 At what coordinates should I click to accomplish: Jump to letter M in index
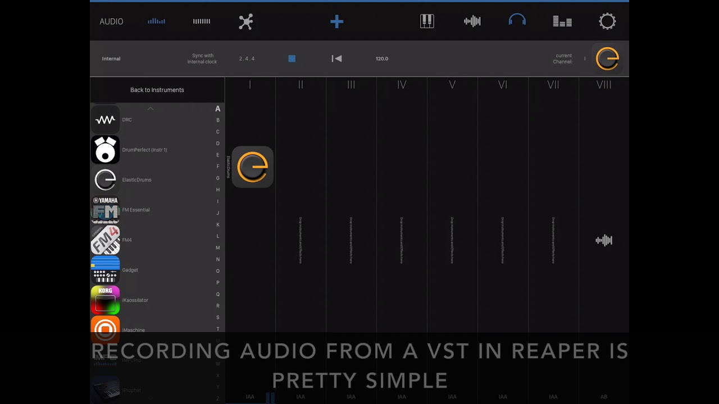[x=218, y=248]
